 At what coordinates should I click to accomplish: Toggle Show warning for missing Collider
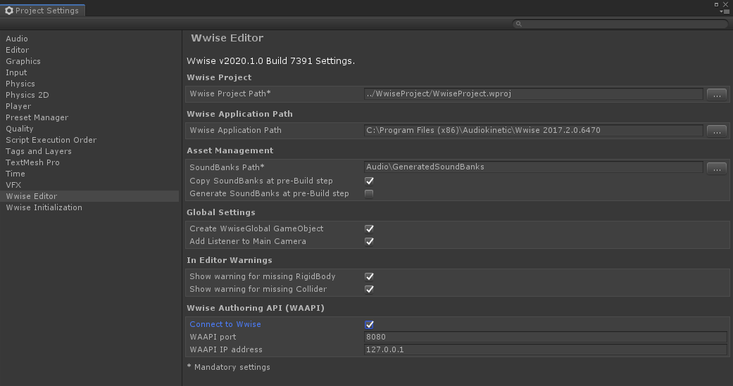369,290
